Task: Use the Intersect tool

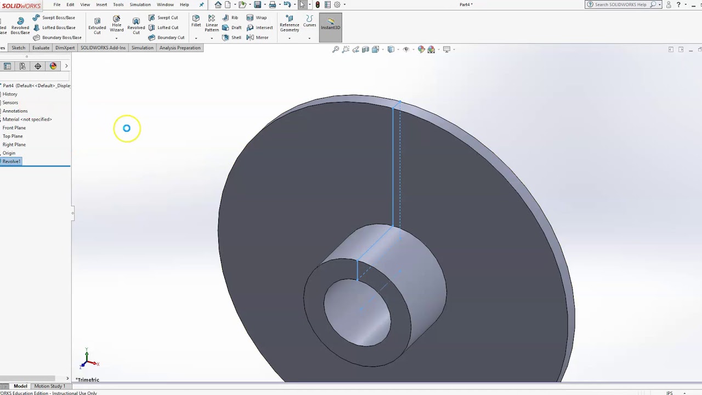Action: 259,27
